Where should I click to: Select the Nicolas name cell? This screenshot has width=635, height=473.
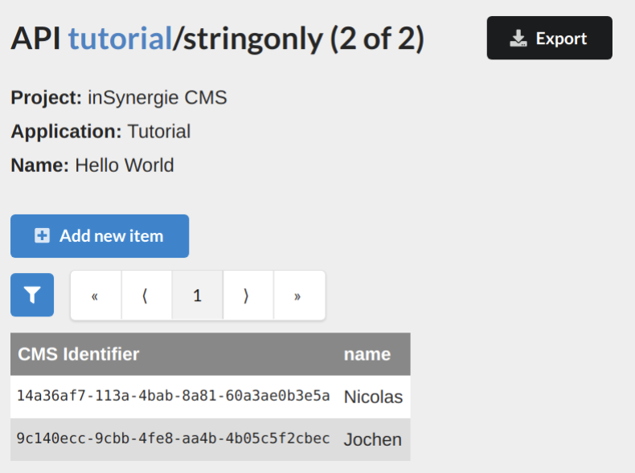373,397
